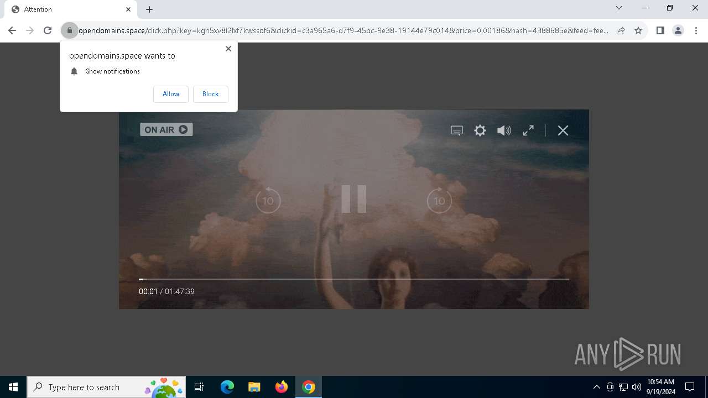This screenshot has width=708, height=398.
Task: Allow notifications from opendomains.space
Action: pos(171,94)
